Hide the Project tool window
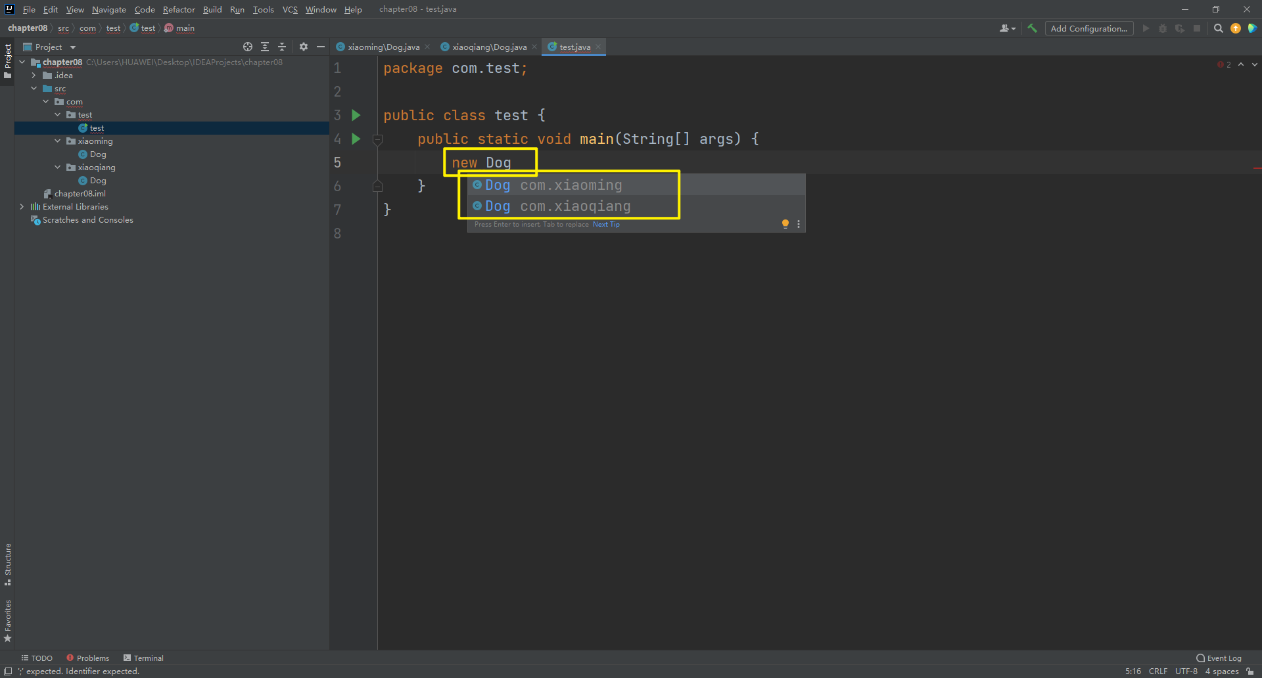Image resolution: width=1262 pixels, height=678 pixels. [x=321, y=47]
